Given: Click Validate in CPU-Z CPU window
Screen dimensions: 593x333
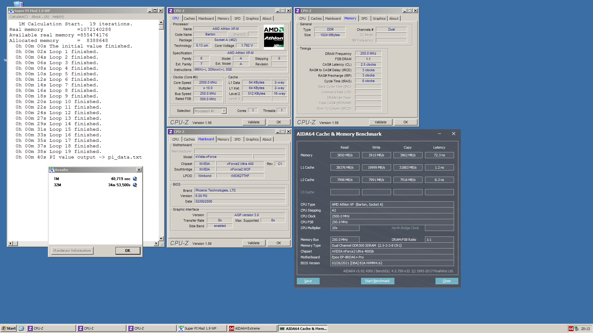Looking at the screenshot, I should click(254, 122).
